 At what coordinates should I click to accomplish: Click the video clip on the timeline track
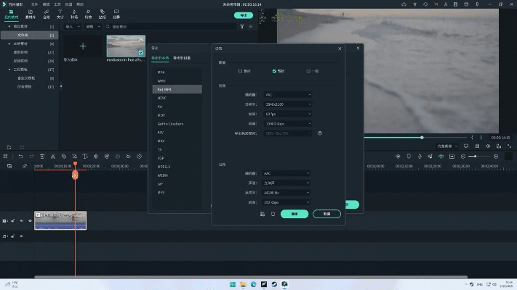coord(60,220)
